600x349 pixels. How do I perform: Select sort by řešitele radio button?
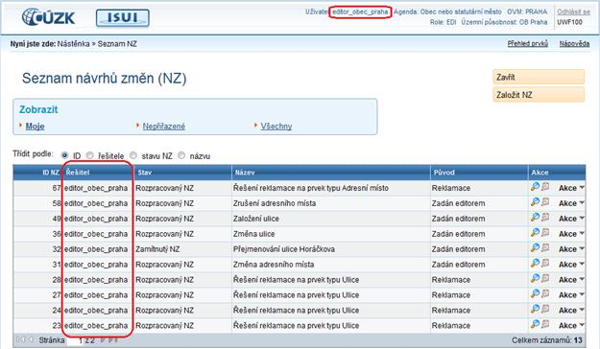(89, 155)
